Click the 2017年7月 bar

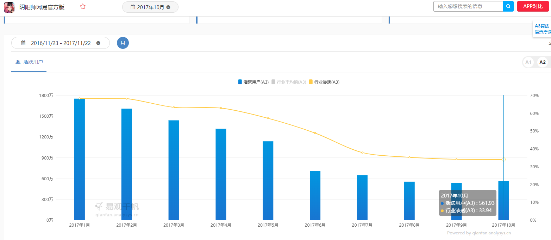tap(362, 197)
